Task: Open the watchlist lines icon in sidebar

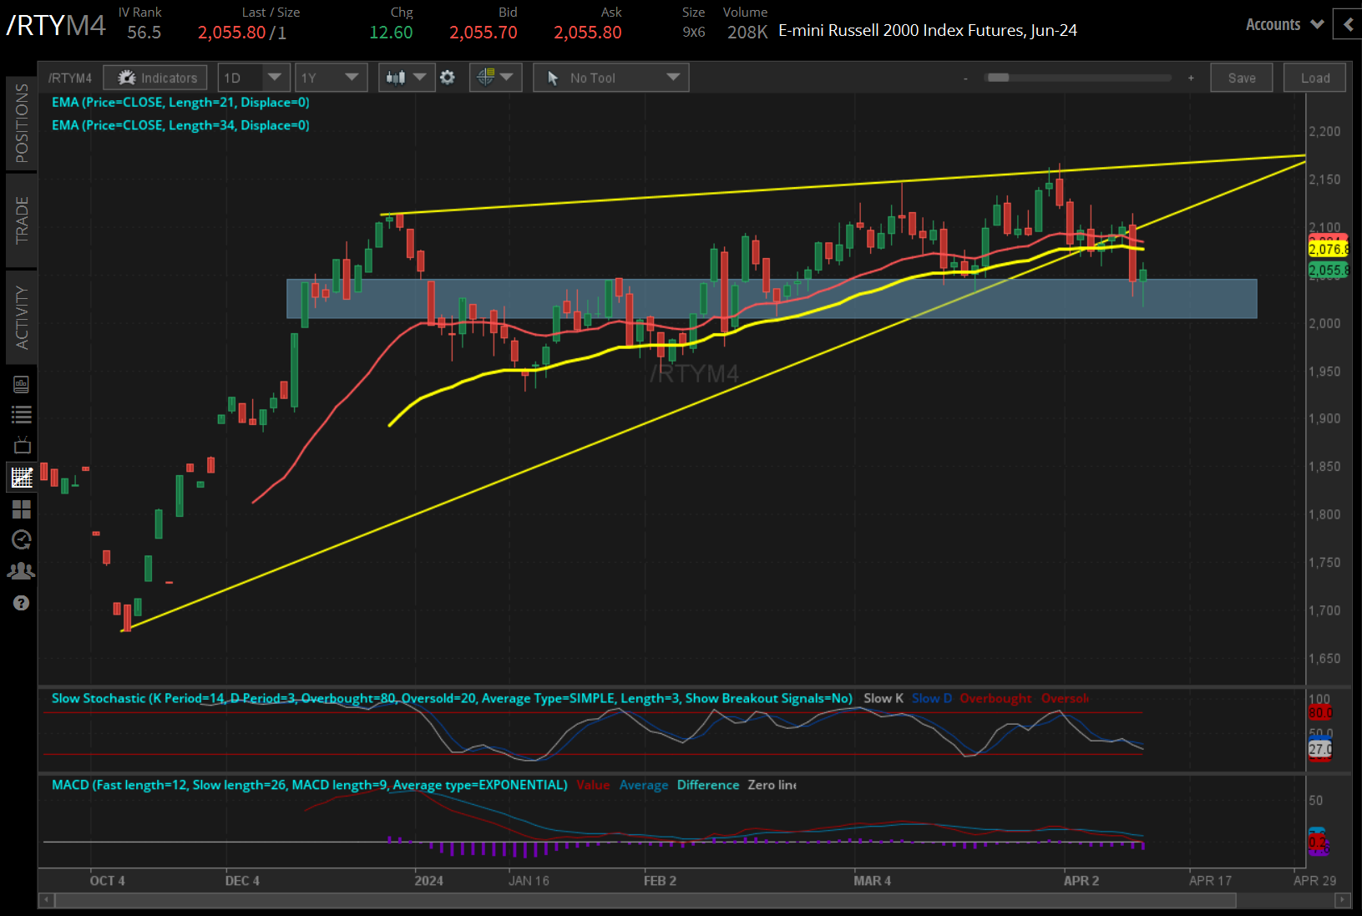Action: pos(21,414)
